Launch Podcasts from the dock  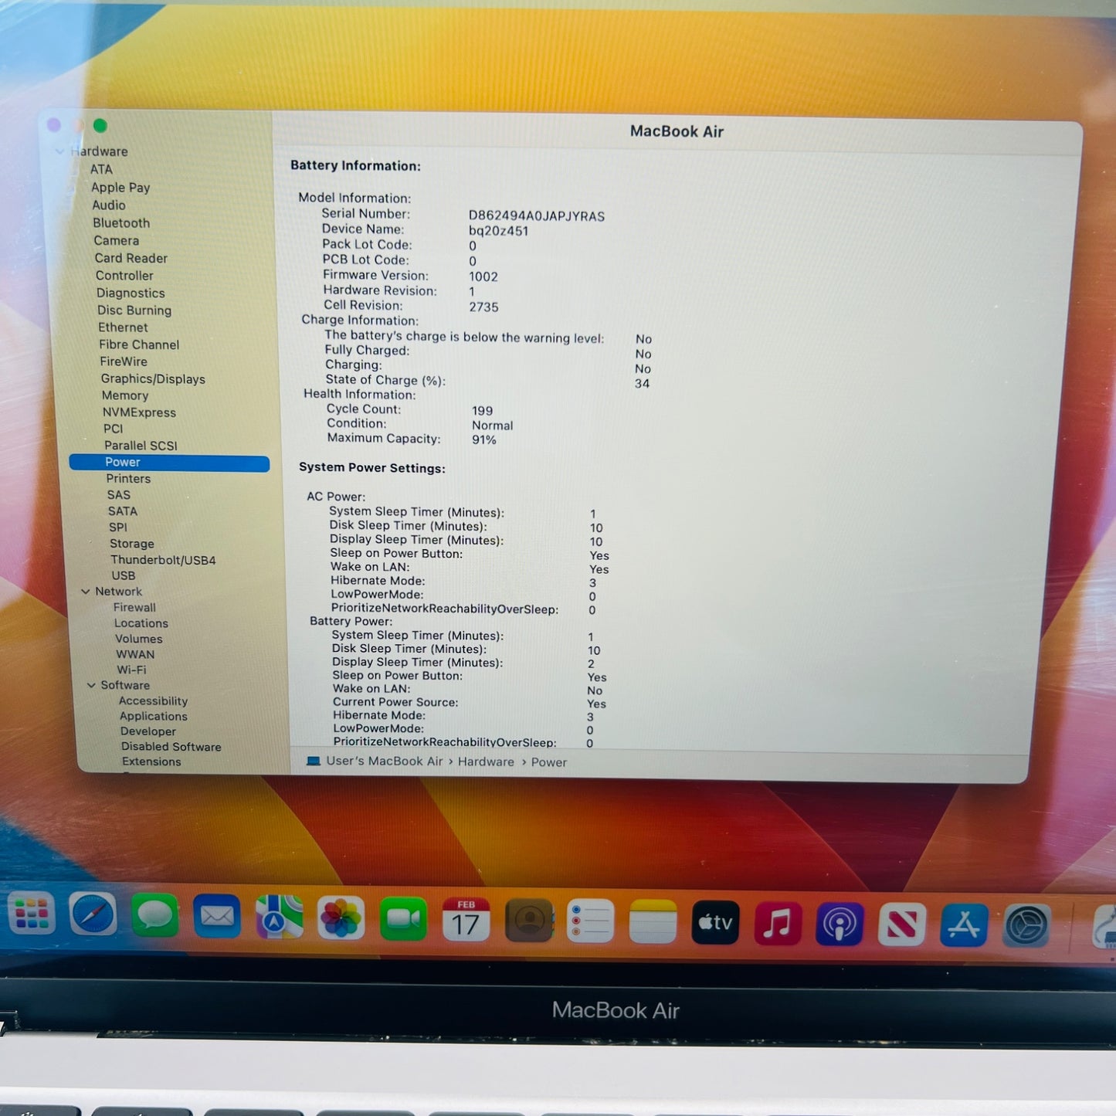(x=840, y=924)
